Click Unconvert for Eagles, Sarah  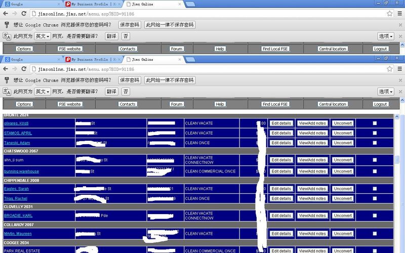pos(343,189)
